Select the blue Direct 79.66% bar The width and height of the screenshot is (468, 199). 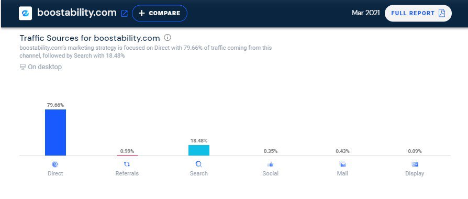[55, 132]
